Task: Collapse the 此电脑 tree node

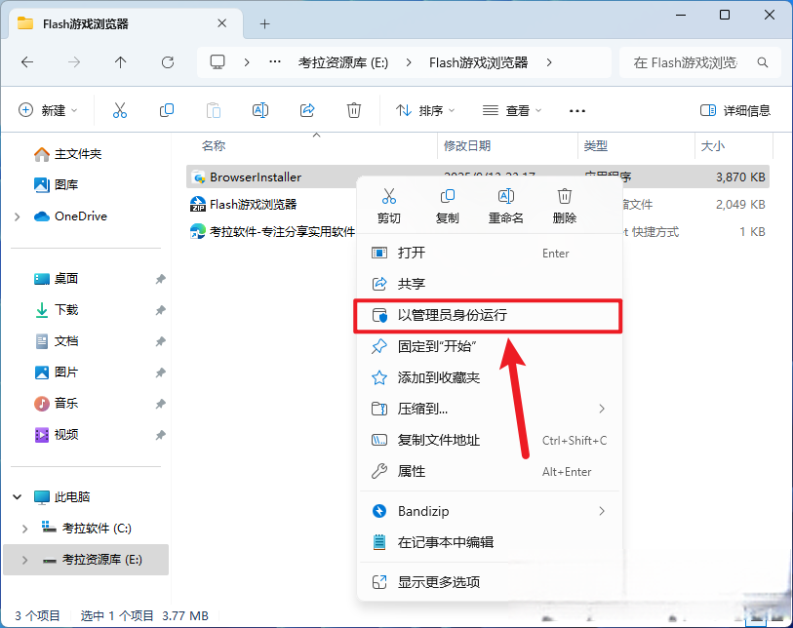Action: pos(18,497)
